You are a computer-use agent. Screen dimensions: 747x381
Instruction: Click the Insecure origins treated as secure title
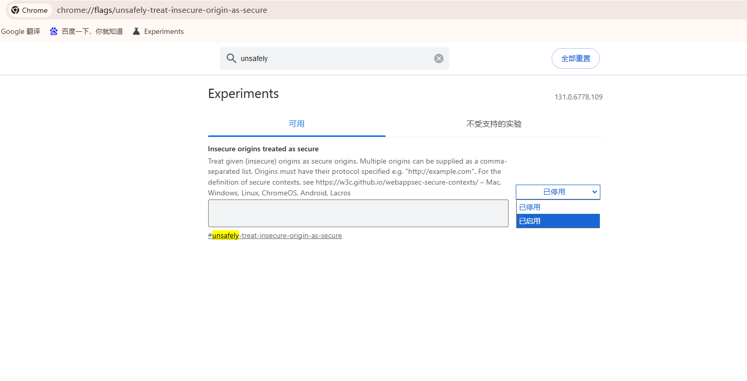coord(264,149)
